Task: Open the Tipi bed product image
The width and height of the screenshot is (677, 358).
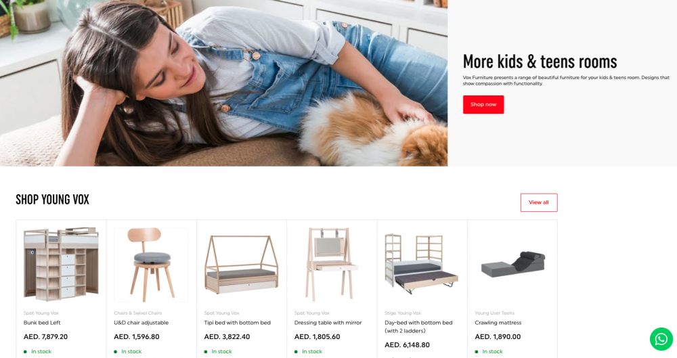Action: tap(242, 265)
